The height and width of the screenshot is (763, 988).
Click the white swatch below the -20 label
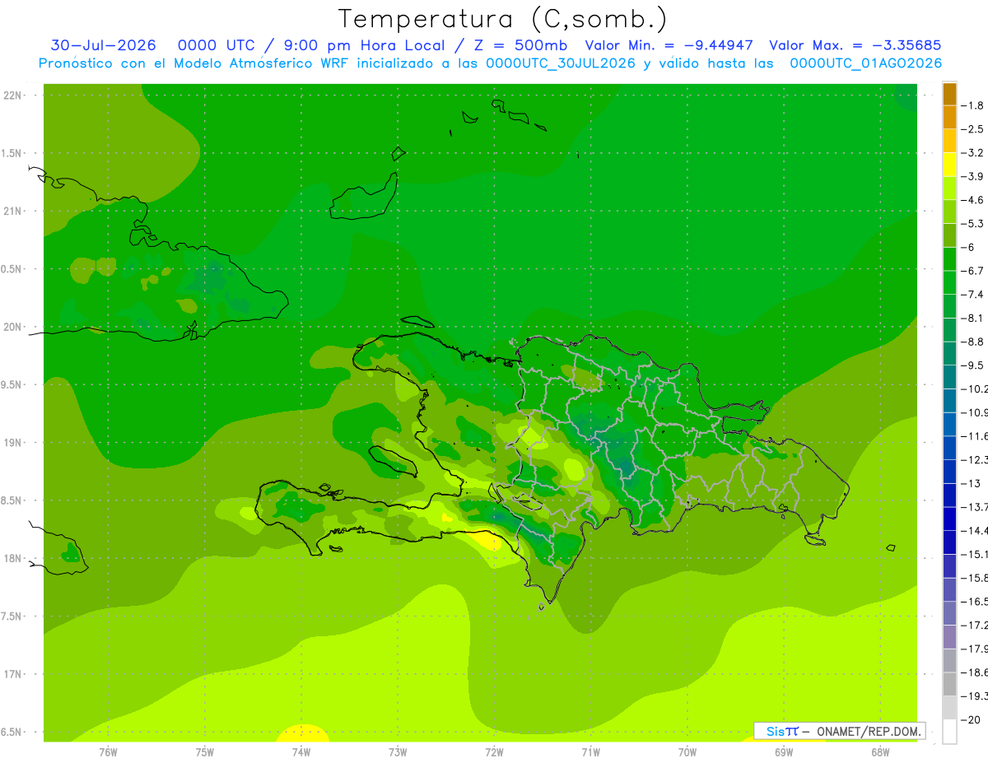pyautogui.click(x=949, y=731)
